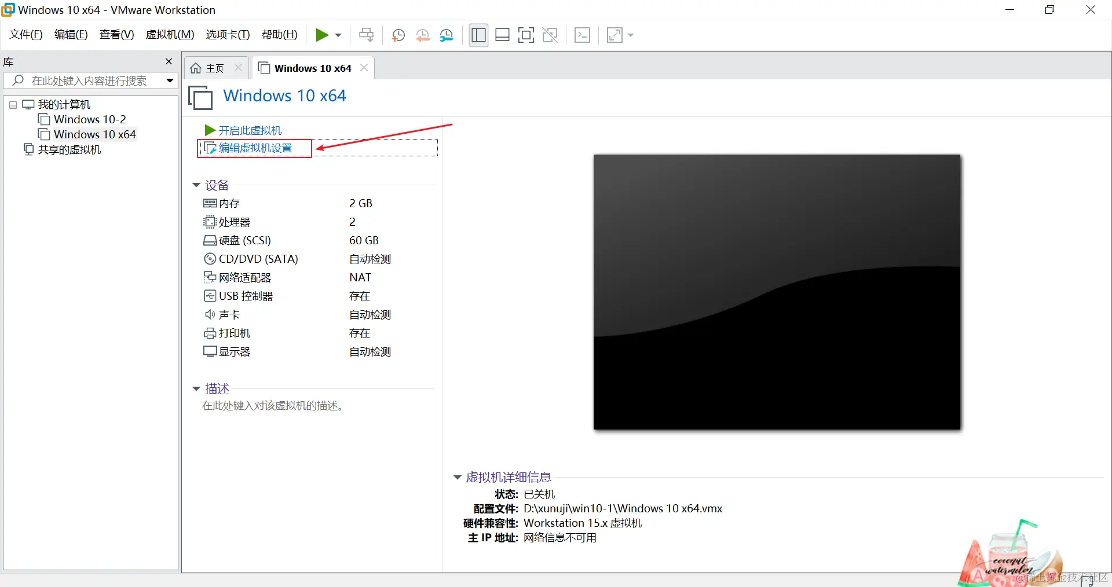Open the 文件(F) menu
This screenshot has width=1112, height=587.
coord(26,35)
